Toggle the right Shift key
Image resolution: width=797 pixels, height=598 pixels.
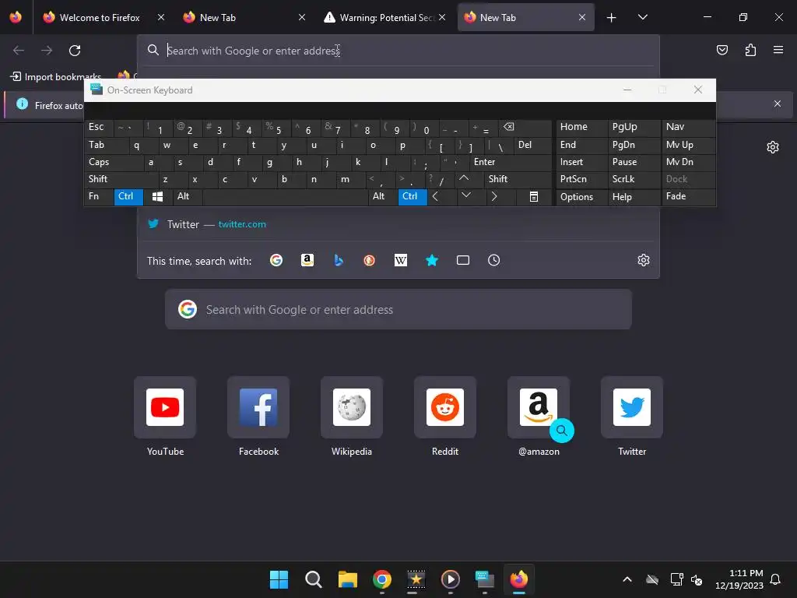click(518, 179)
